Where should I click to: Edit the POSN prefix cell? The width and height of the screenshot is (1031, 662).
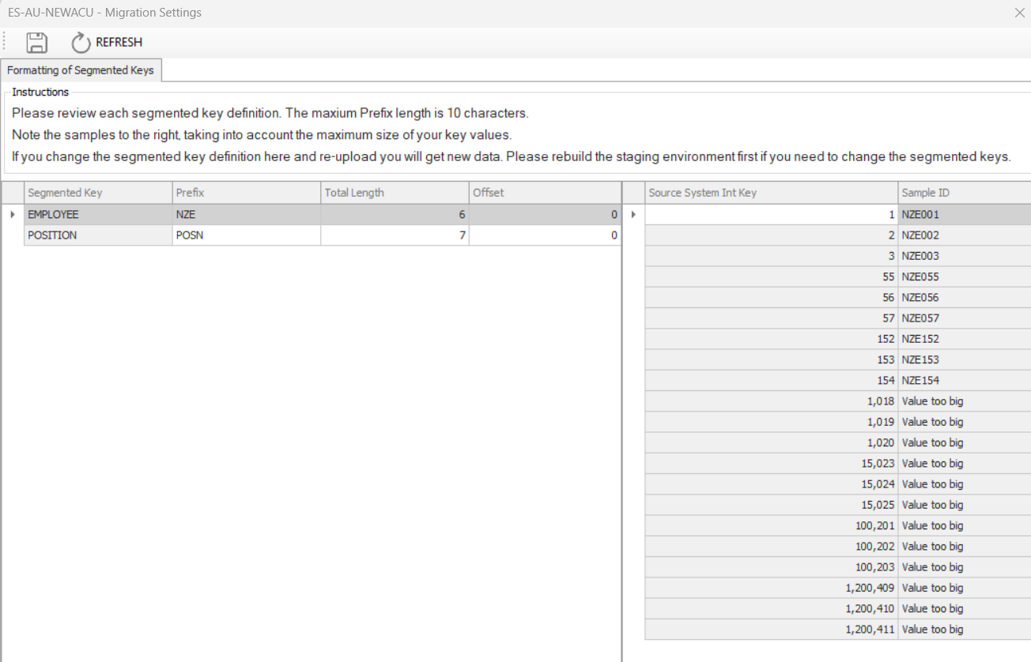click(x=245, y=235)
